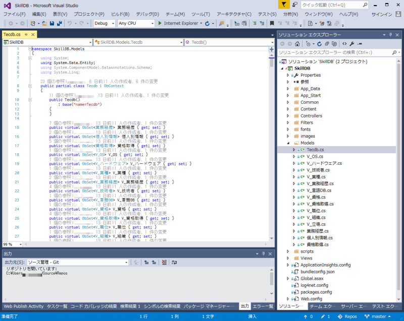
Task: Open the デバッグ(D) menu
Action: (x=147, y=14)
